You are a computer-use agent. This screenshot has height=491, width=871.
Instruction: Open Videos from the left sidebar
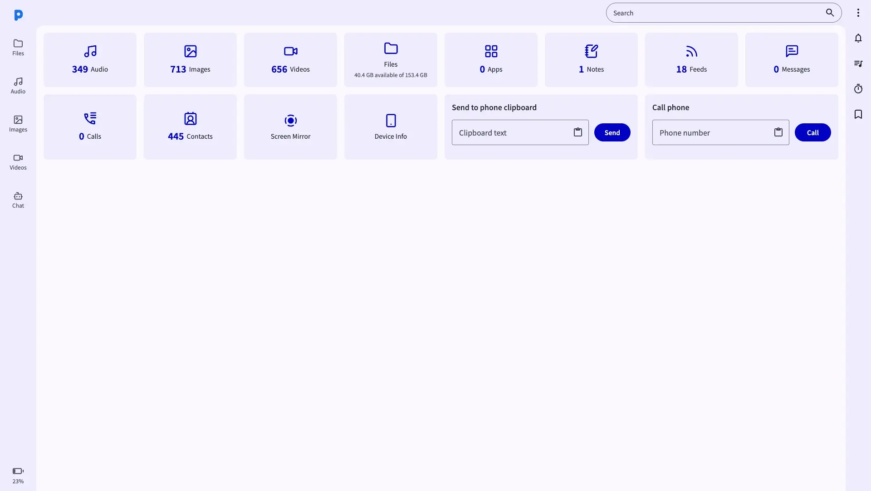click(18, 162)
